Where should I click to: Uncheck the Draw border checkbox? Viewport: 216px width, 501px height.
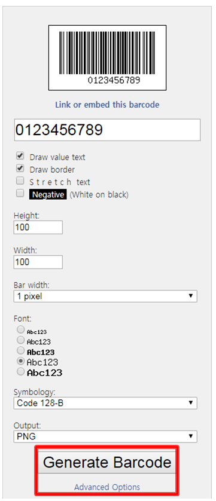20,169
